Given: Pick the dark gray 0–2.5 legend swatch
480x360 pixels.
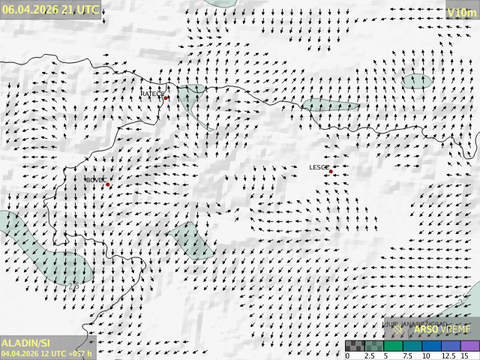Looking at the screenshot, I should (355, 346).
